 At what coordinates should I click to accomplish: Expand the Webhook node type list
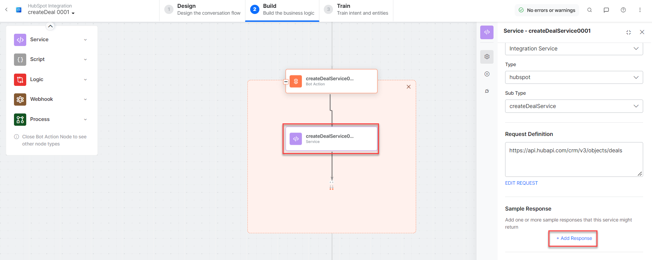point(85,100)
